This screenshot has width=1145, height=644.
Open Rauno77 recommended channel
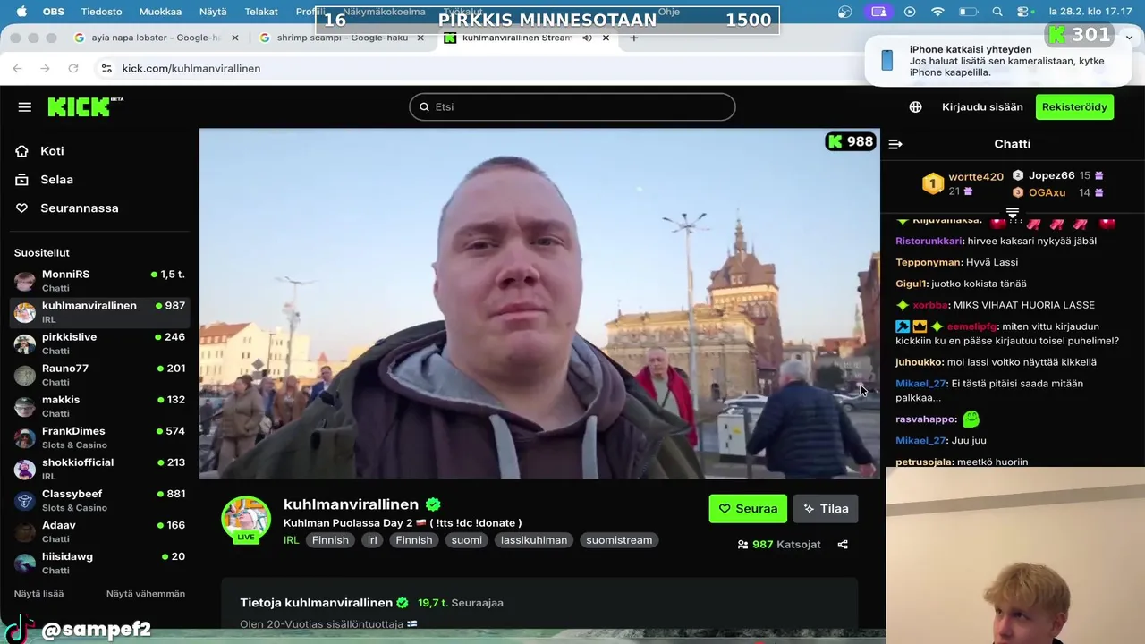pos(99,375)
